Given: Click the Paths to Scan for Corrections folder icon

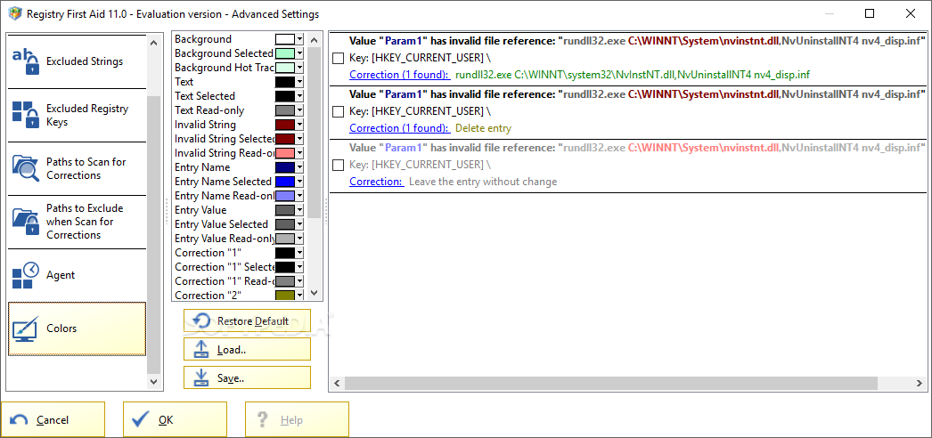Looking at the screenshot, I should (26, 168).
